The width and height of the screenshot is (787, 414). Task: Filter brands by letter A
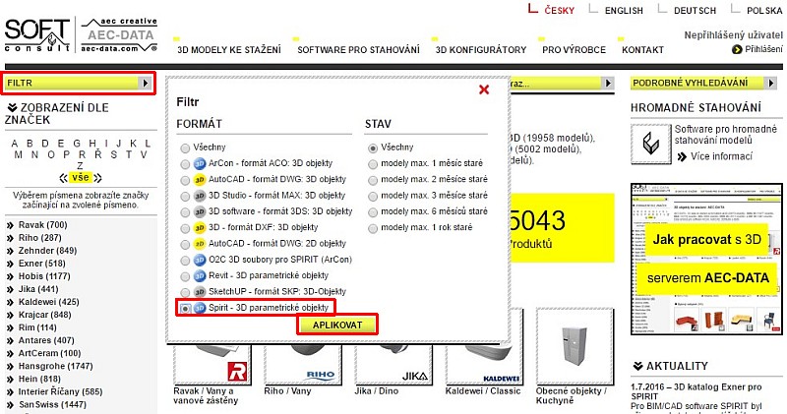tap(15, 144)
